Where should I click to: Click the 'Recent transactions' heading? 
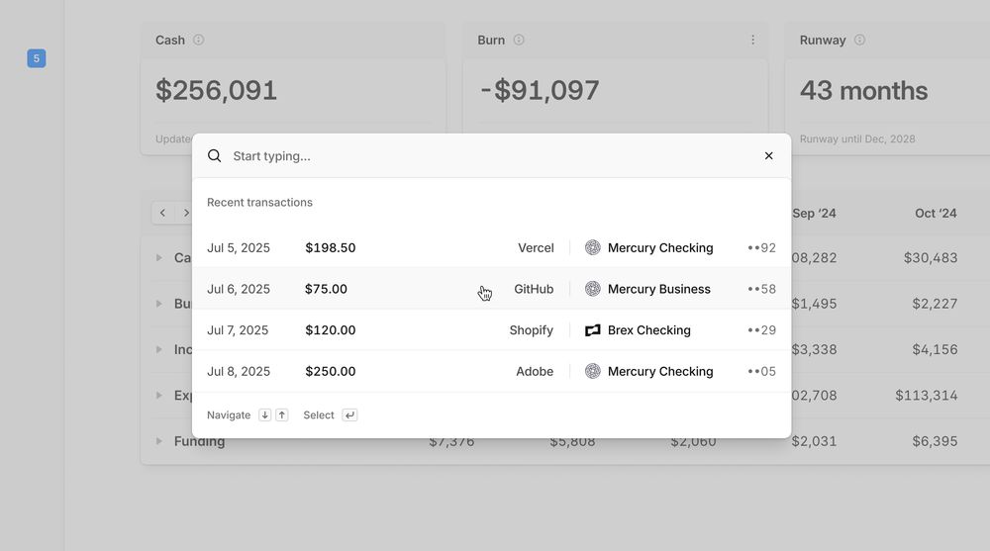(x=259, y=202)
